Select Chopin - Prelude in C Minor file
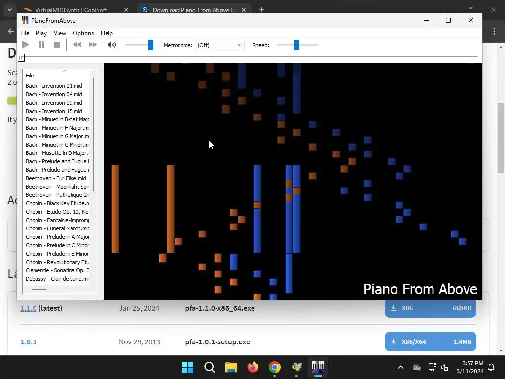This screenshot has height=379, width=505. pyautogui.click(x=57, y=245)
